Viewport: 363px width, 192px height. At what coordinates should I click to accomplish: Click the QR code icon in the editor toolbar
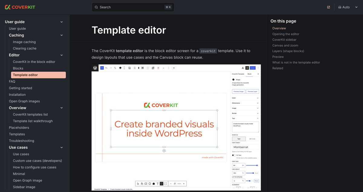click(142, 68)
